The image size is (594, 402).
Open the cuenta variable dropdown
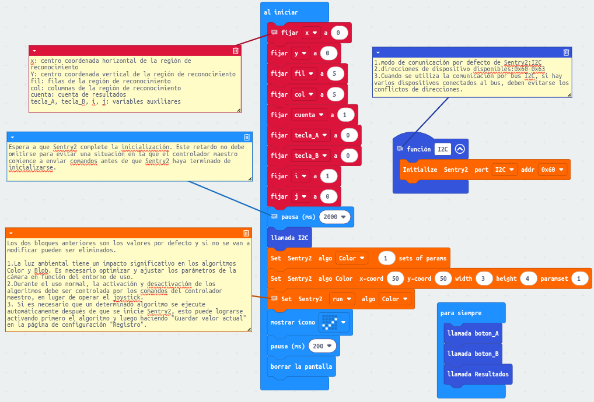tap(309, 115)
